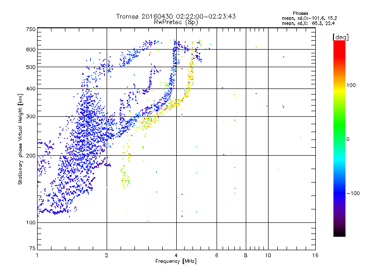The width and height of the screenshot is (371, 278).
Task: Click the "Frequency [MHz]" axis label
Action: coord(176,261)
